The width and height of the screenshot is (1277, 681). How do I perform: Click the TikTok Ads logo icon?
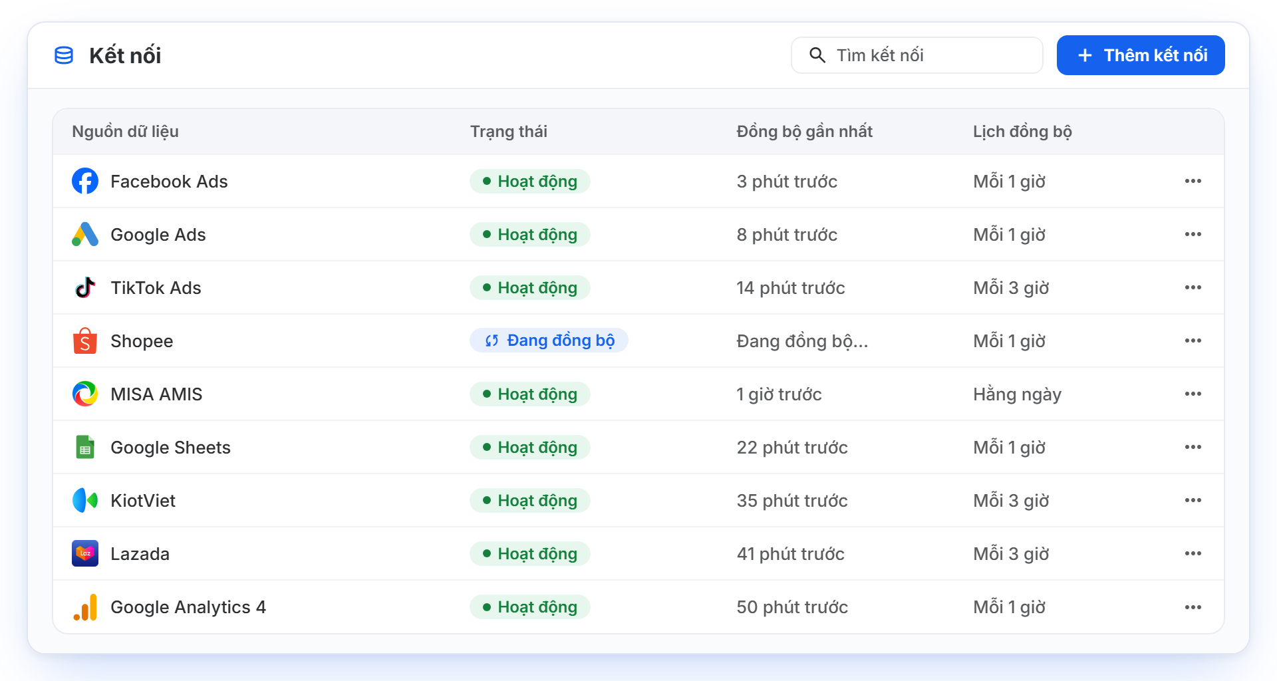pyautogui.click(x=85, y=287)
